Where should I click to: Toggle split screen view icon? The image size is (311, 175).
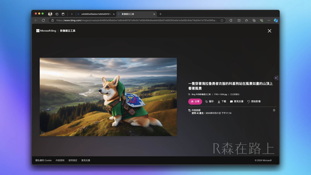tap(239, 20)
